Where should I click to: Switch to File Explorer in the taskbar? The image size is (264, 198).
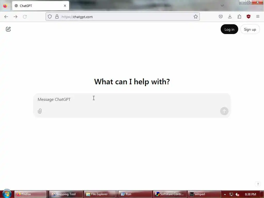point(100,194)
